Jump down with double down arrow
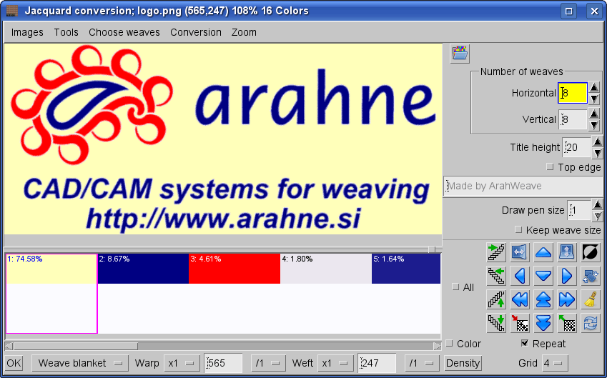Screen dimensions: 607x378 (x=543, y=323)
